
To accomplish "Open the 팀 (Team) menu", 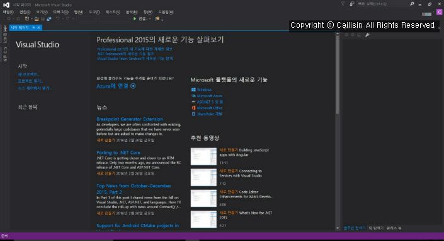I will (x=79, y=12).
